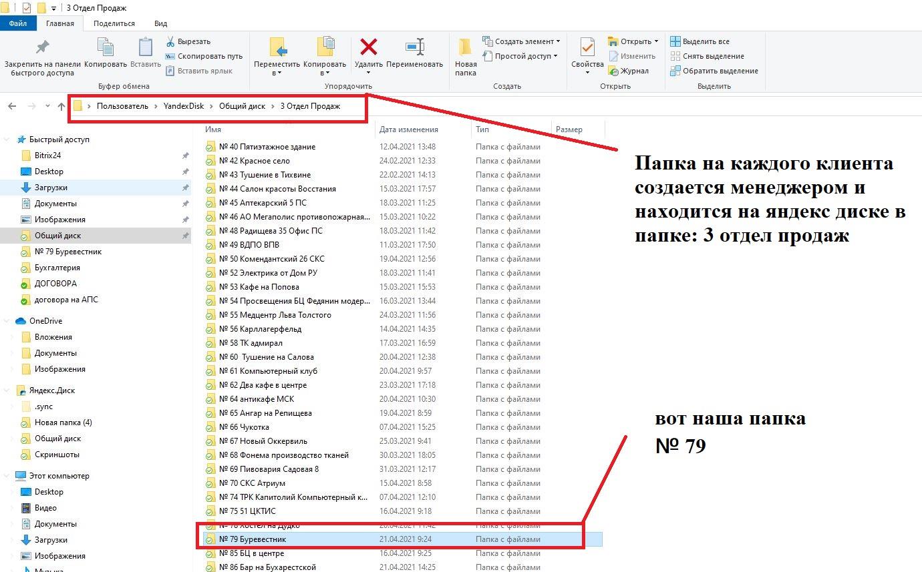Select folder № 56 Карллагерфельд

(x=402, y=329)
